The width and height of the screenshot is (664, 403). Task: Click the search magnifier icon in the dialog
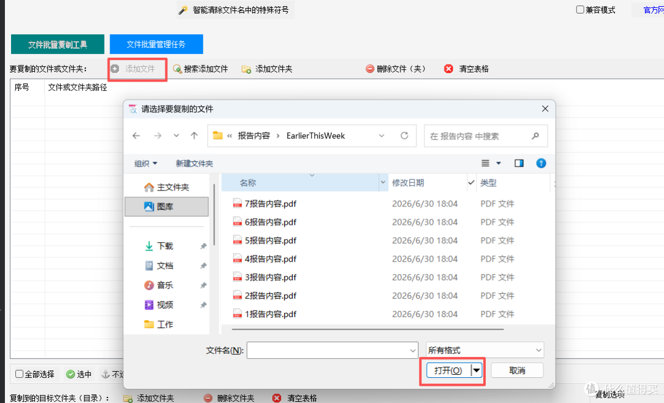tap(536, 136)
